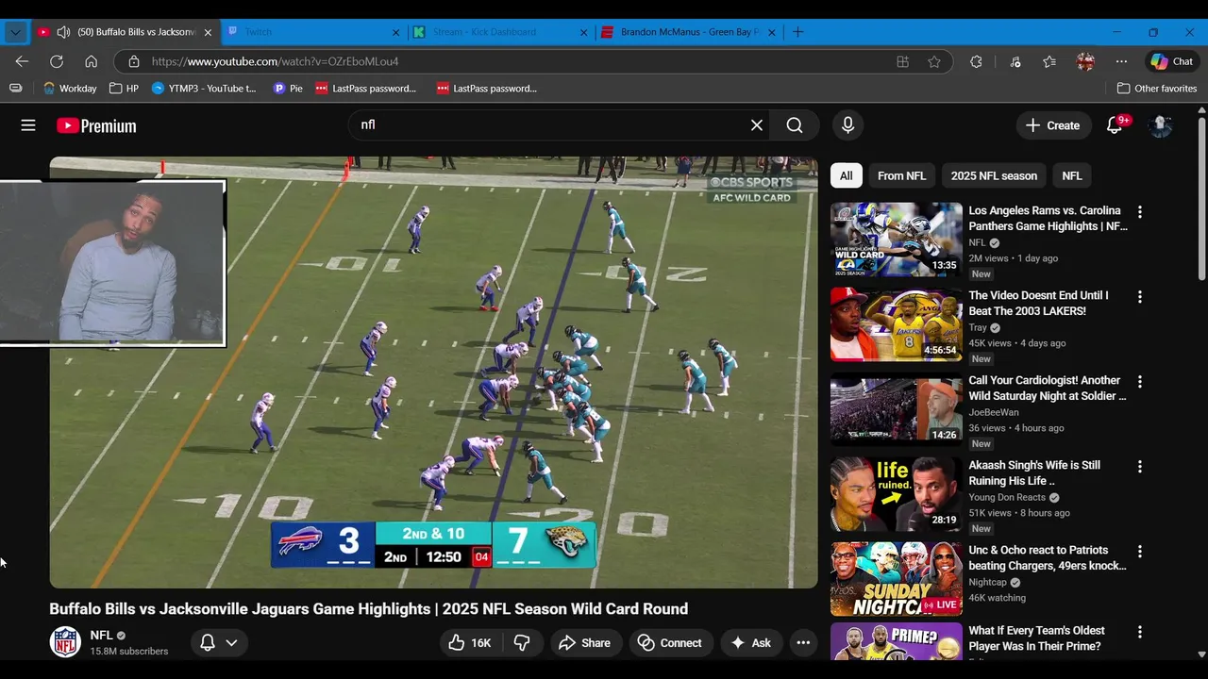Go back in the browser
Screen dimensions: 1208x679
22,61
